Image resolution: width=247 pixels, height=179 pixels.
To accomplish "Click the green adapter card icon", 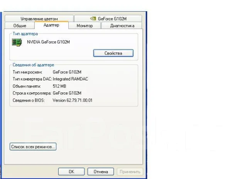I will [17, 42].
